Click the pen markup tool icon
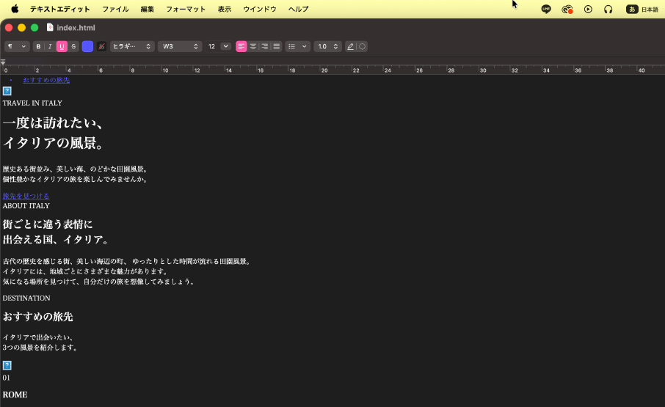 tap(350, 47)
